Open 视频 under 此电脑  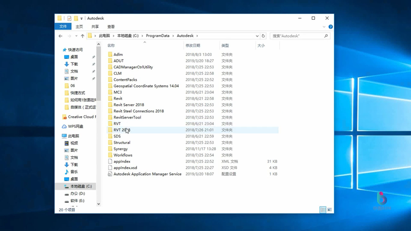tap(74, 143)
